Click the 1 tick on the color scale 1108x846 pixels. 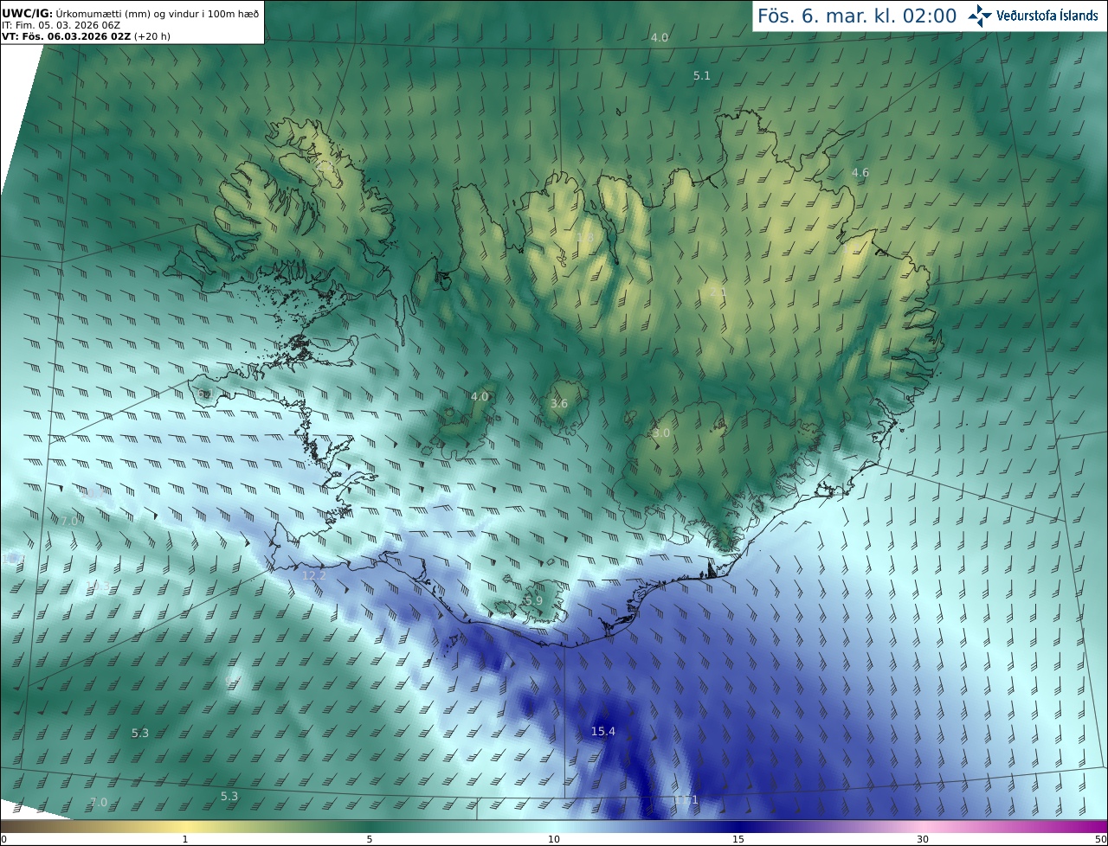tap(185, 839)
